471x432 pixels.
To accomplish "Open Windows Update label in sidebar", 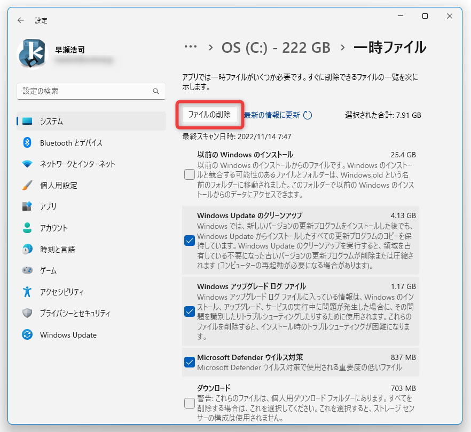I will pyautogui.click(x=68, y=335).
